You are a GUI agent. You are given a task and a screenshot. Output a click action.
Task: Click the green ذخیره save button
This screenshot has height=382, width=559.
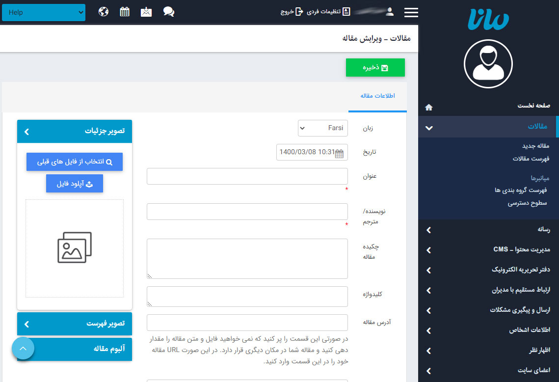375,67
